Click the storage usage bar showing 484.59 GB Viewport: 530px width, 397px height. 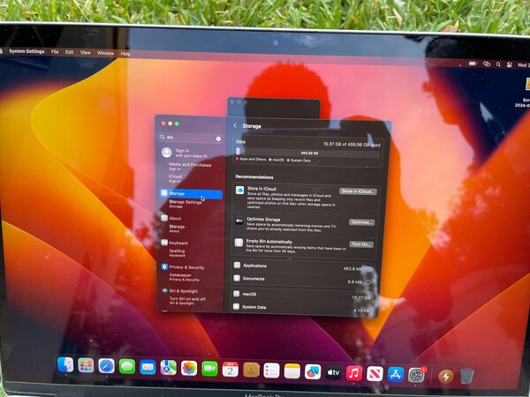click(x=308, y=153)
